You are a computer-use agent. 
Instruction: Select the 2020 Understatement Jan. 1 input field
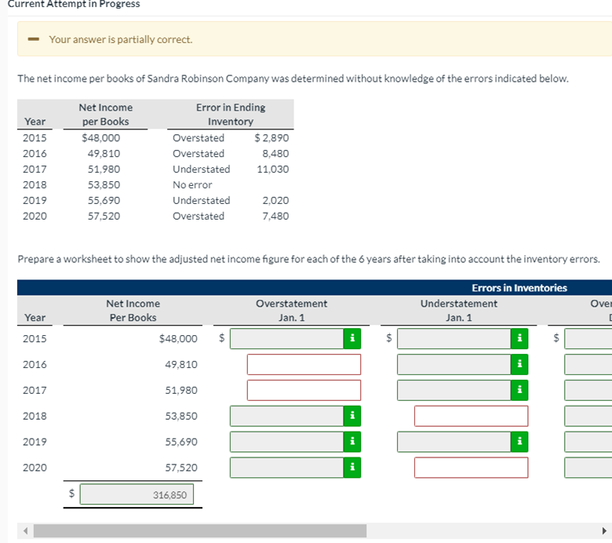point(471,467)
